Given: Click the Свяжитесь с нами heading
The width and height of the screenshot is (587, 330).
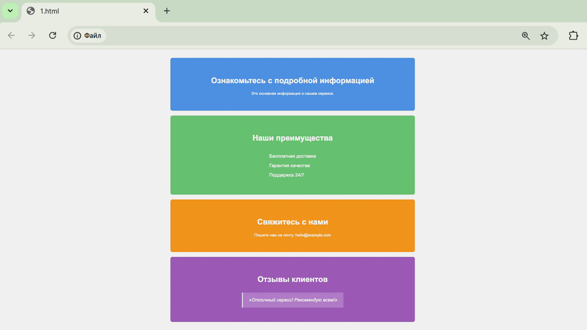Looking at the screenshot, I should pos(292,222).
